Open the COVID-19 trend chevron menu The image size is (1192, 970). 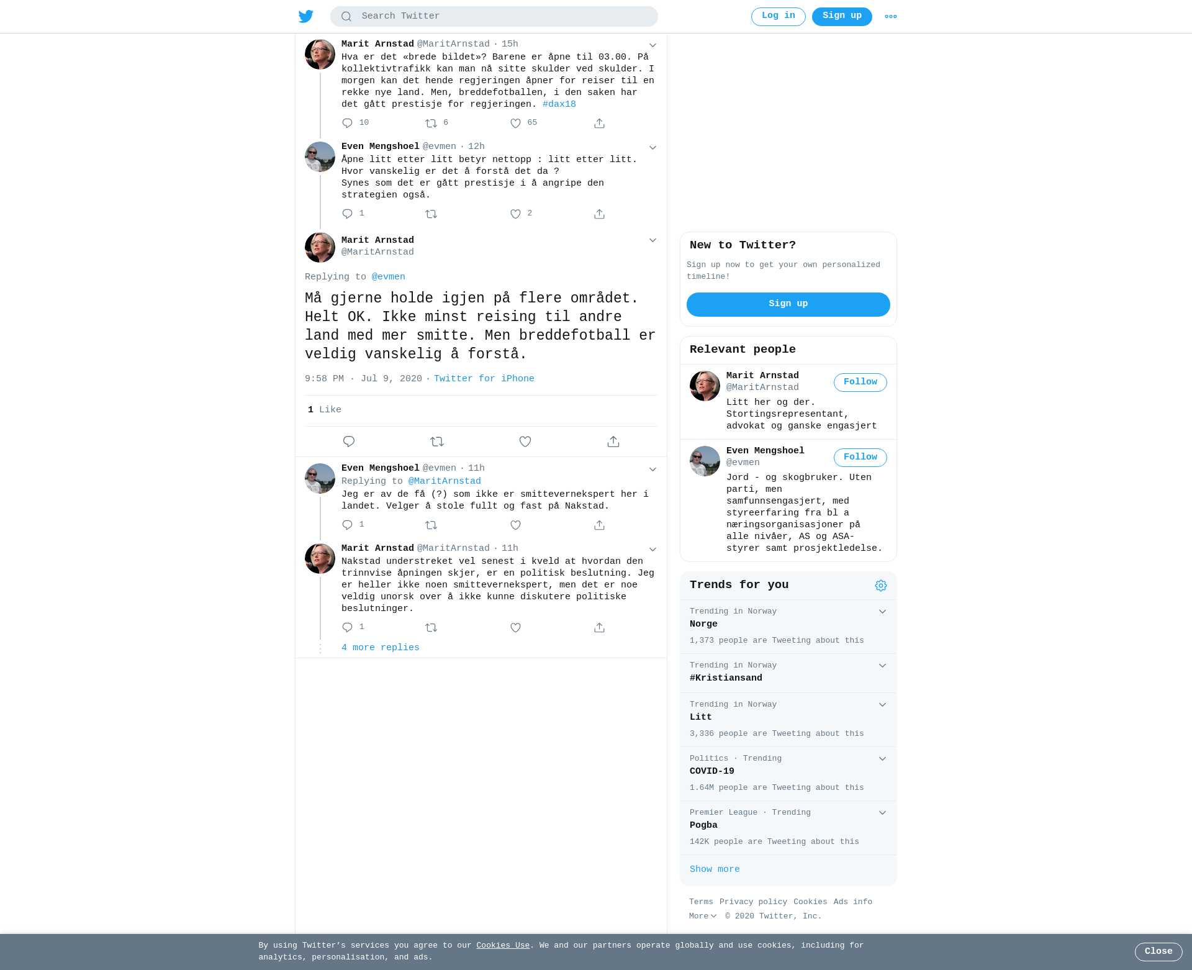882,759
